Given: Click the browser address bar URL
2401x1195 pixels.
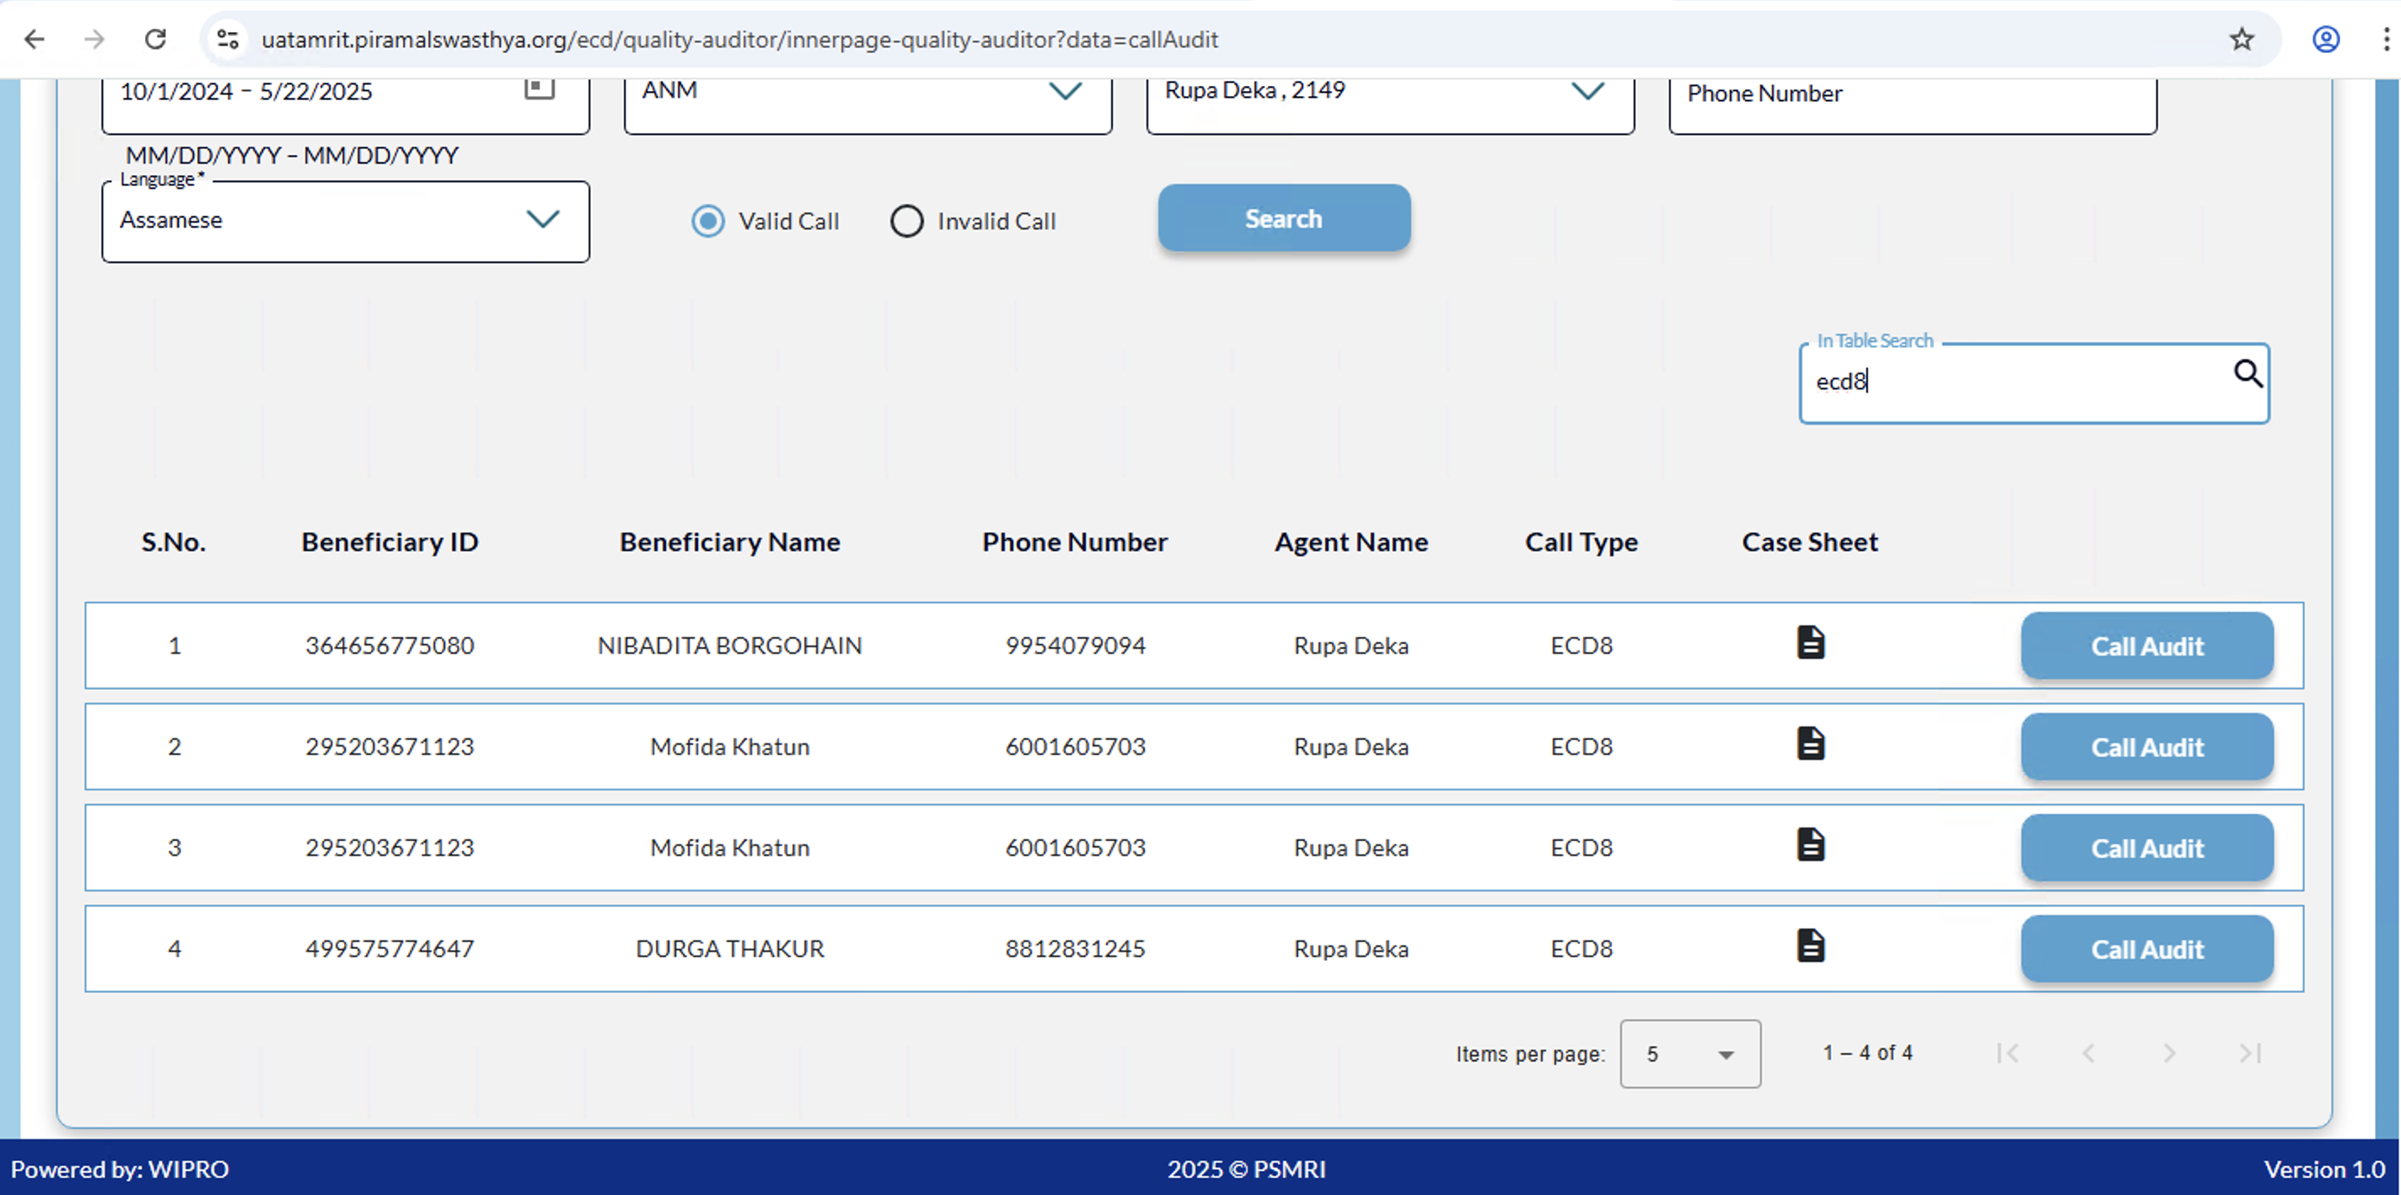Looking at the screenshot, I should pyautogui.click(x=739, y=39).
